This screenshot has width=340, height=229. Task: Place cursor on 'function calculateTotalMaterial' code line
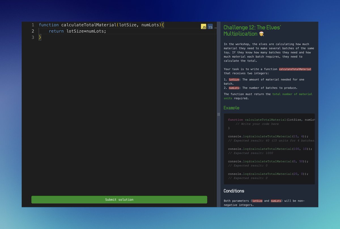(101, 25)
